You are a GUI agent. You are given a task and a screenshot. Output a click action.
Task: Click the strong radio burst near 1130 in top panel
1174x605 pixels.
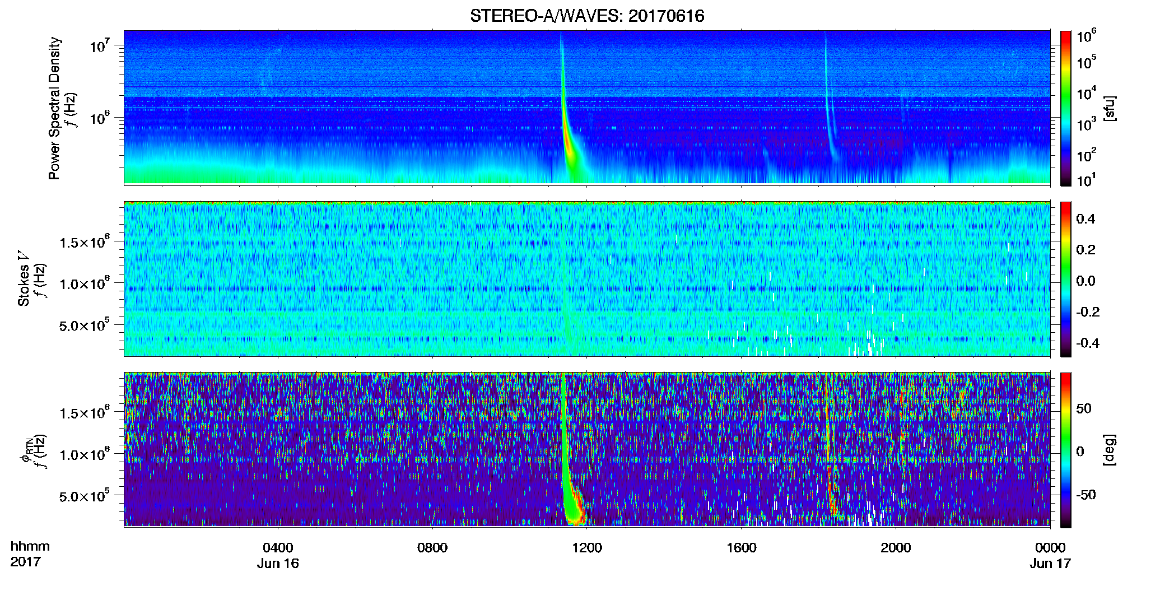[569, 140]
